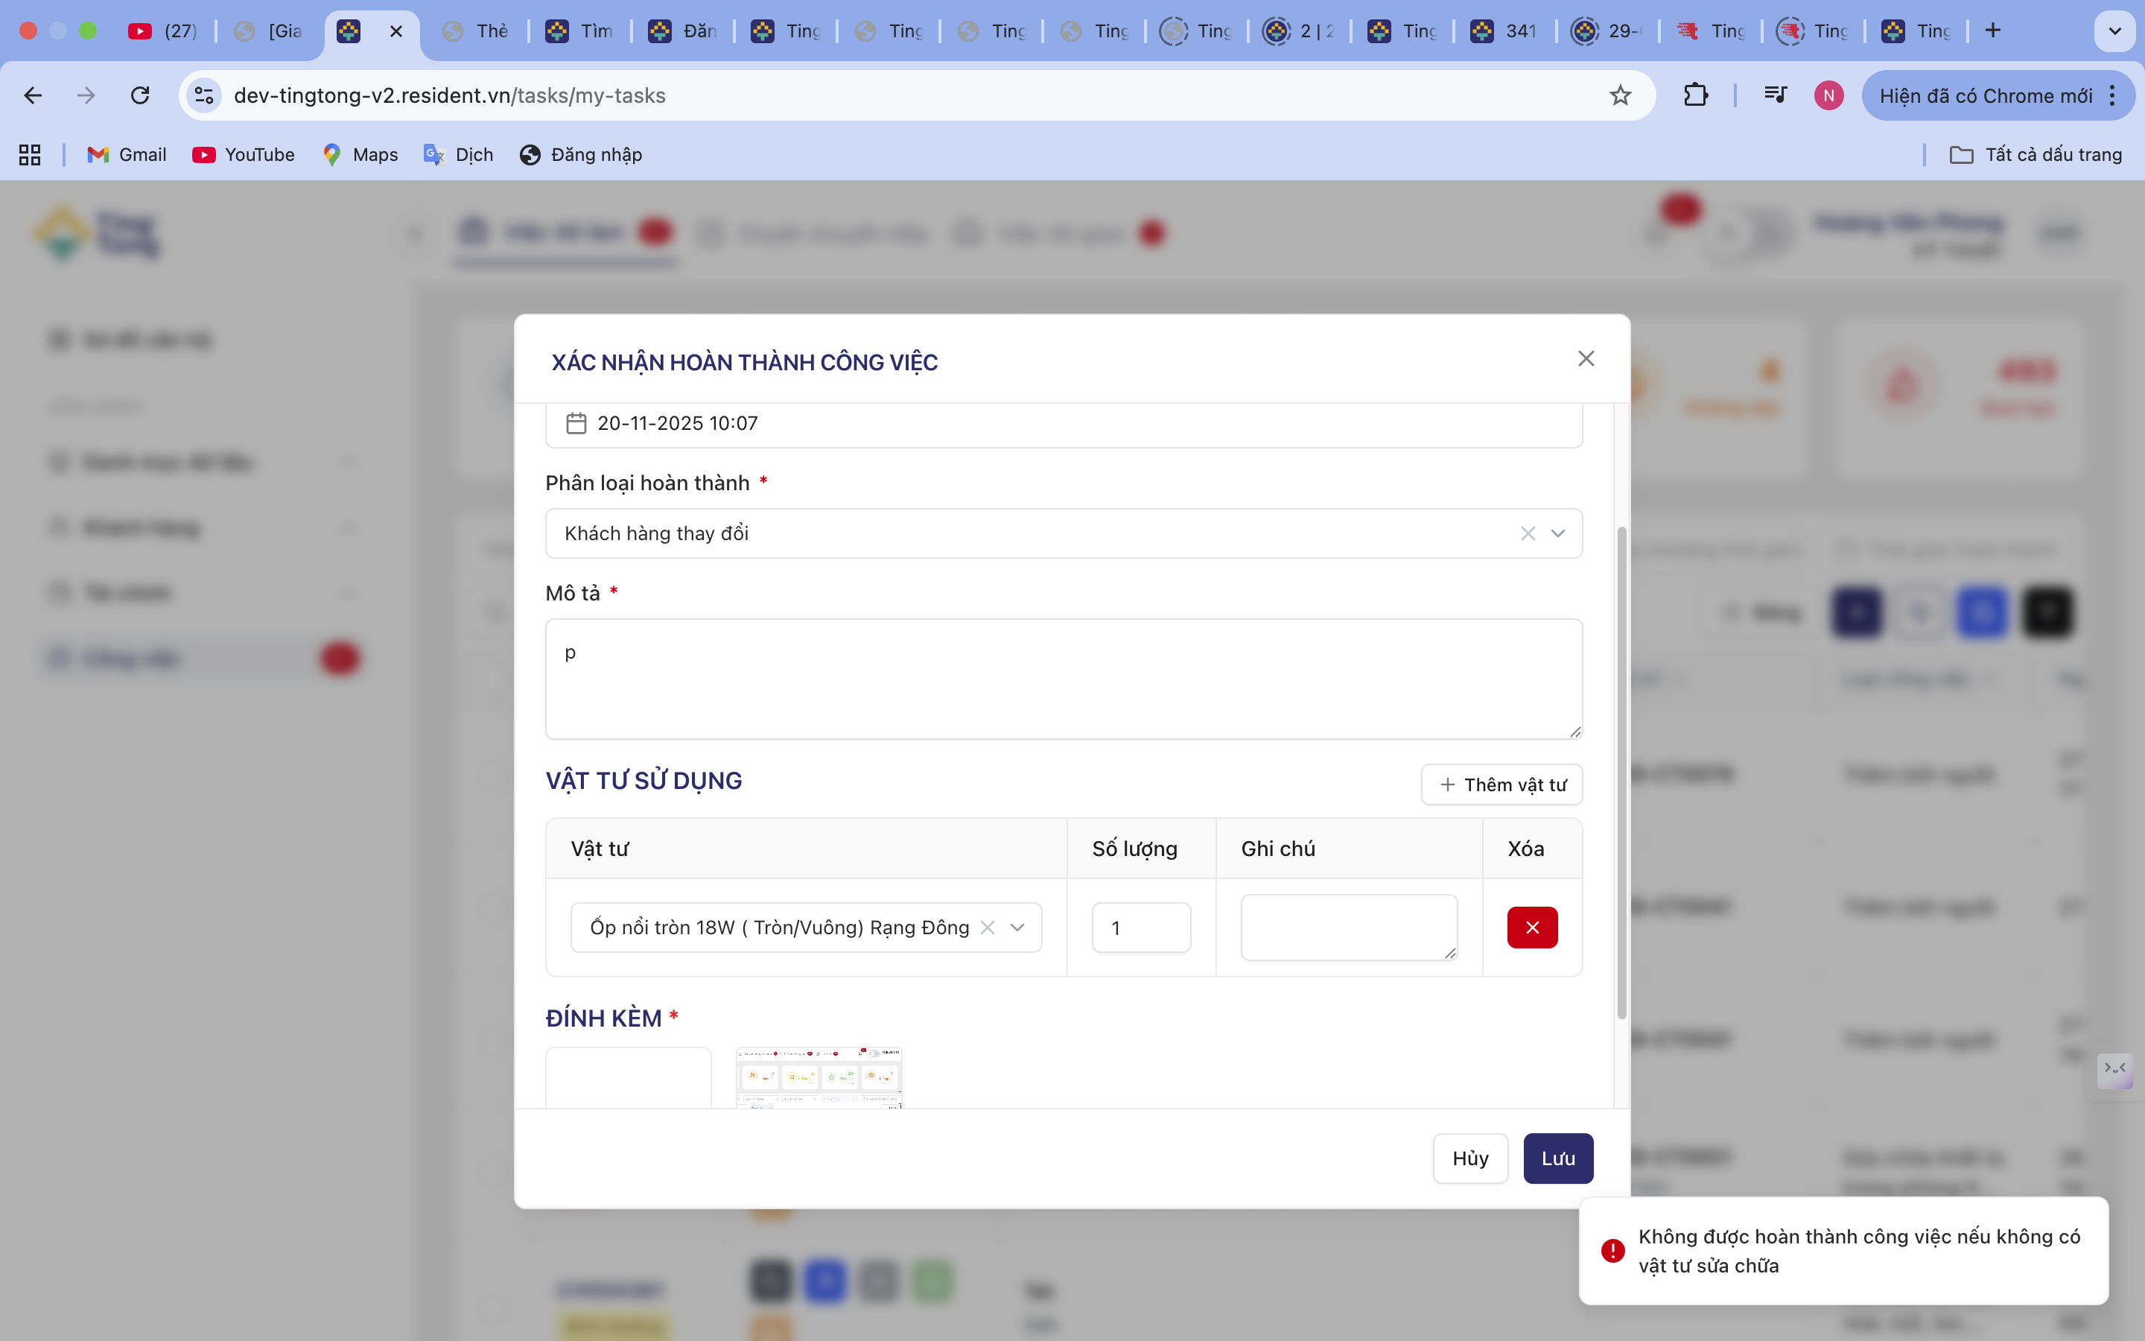Clear the selected completion classification value
The height and width of the screenshot is (1341, 2145).
1528,533
